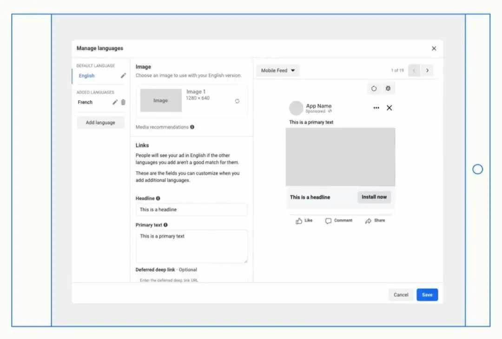The height and width of the screenshot is (339, 502).
Task: Close the Manage languages dialog
Action: 434,49
